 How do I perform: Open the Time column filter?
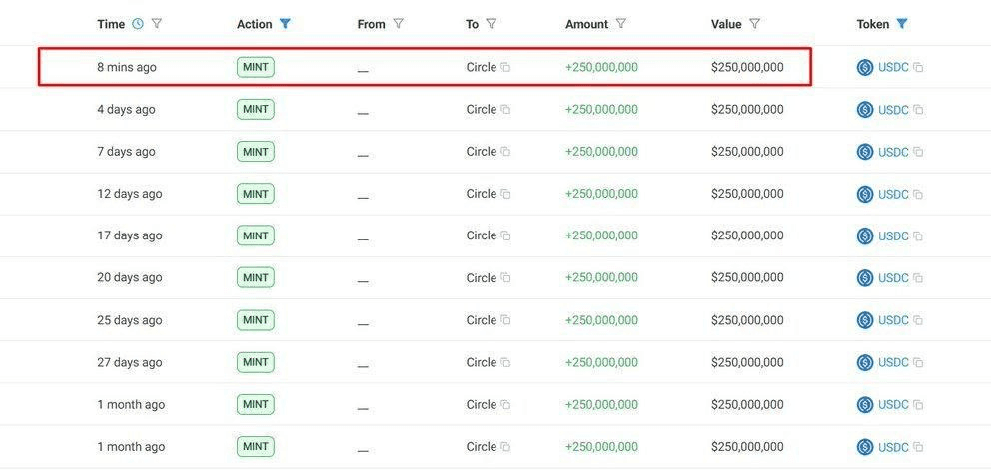click(x=157, y=24)
